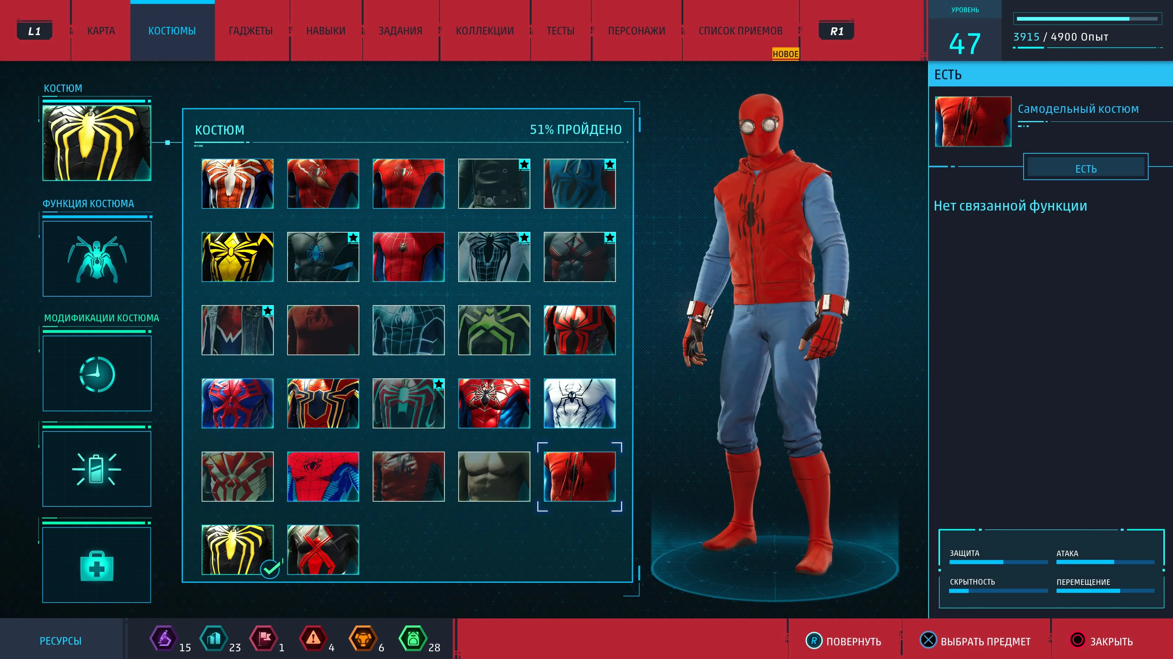Select the dark suit with blue spider
Screen dimensions: 1173x659
pyautogui.click(x=323, y=257)
